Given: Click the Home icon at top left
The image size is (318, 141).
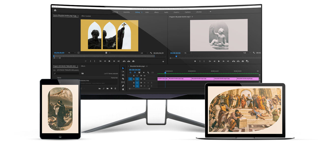Looking at the screenshot, I should point(55,10).
